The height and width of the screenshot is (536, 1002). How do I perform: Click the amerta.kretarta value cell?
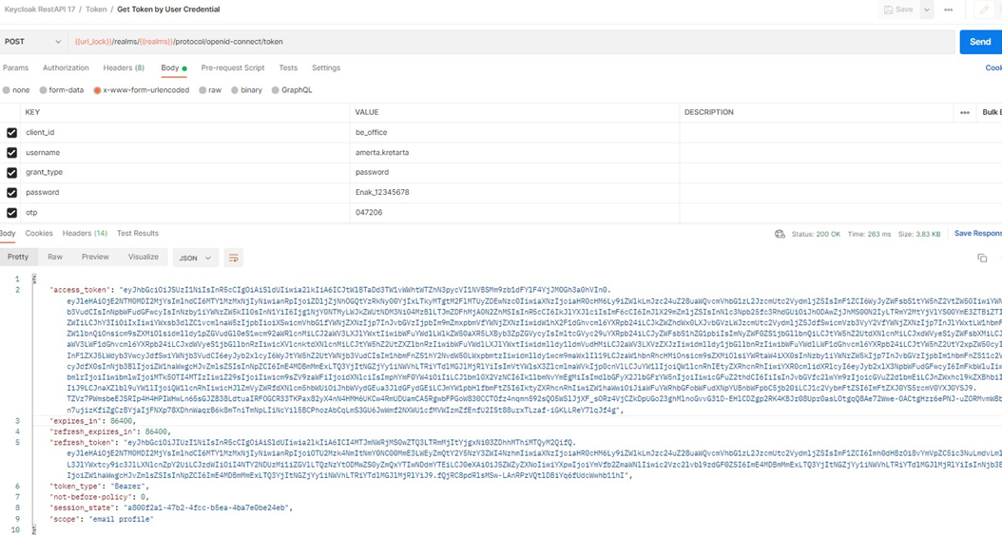pos(514,153)
